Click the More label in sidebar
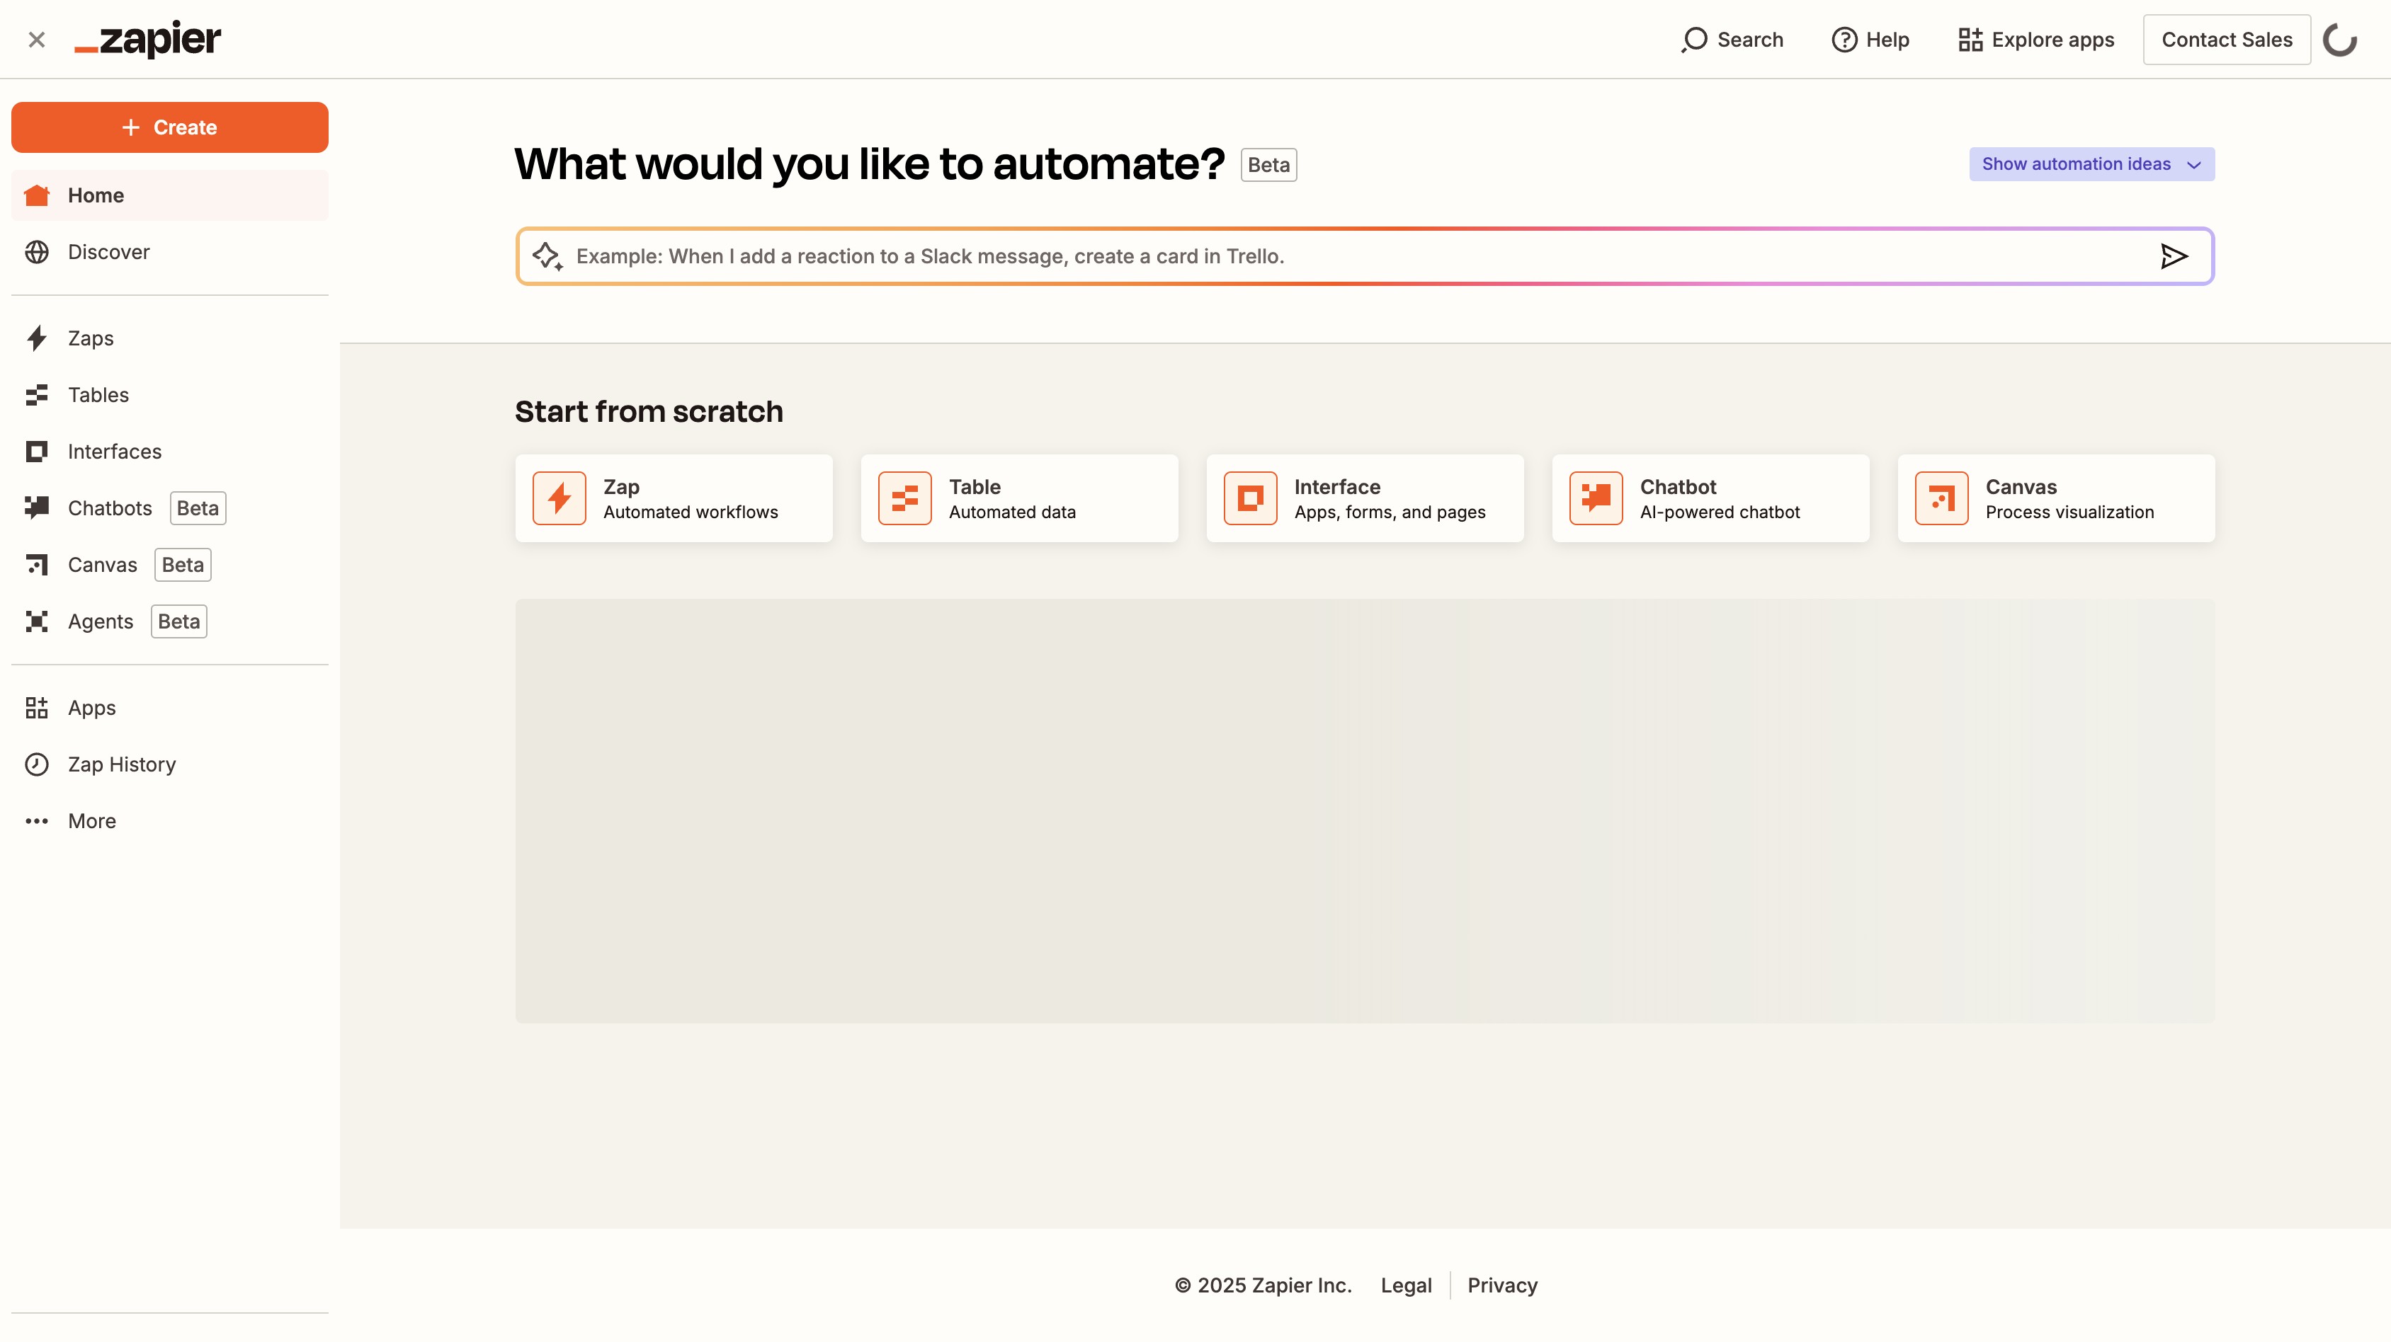 pos(92,820)
